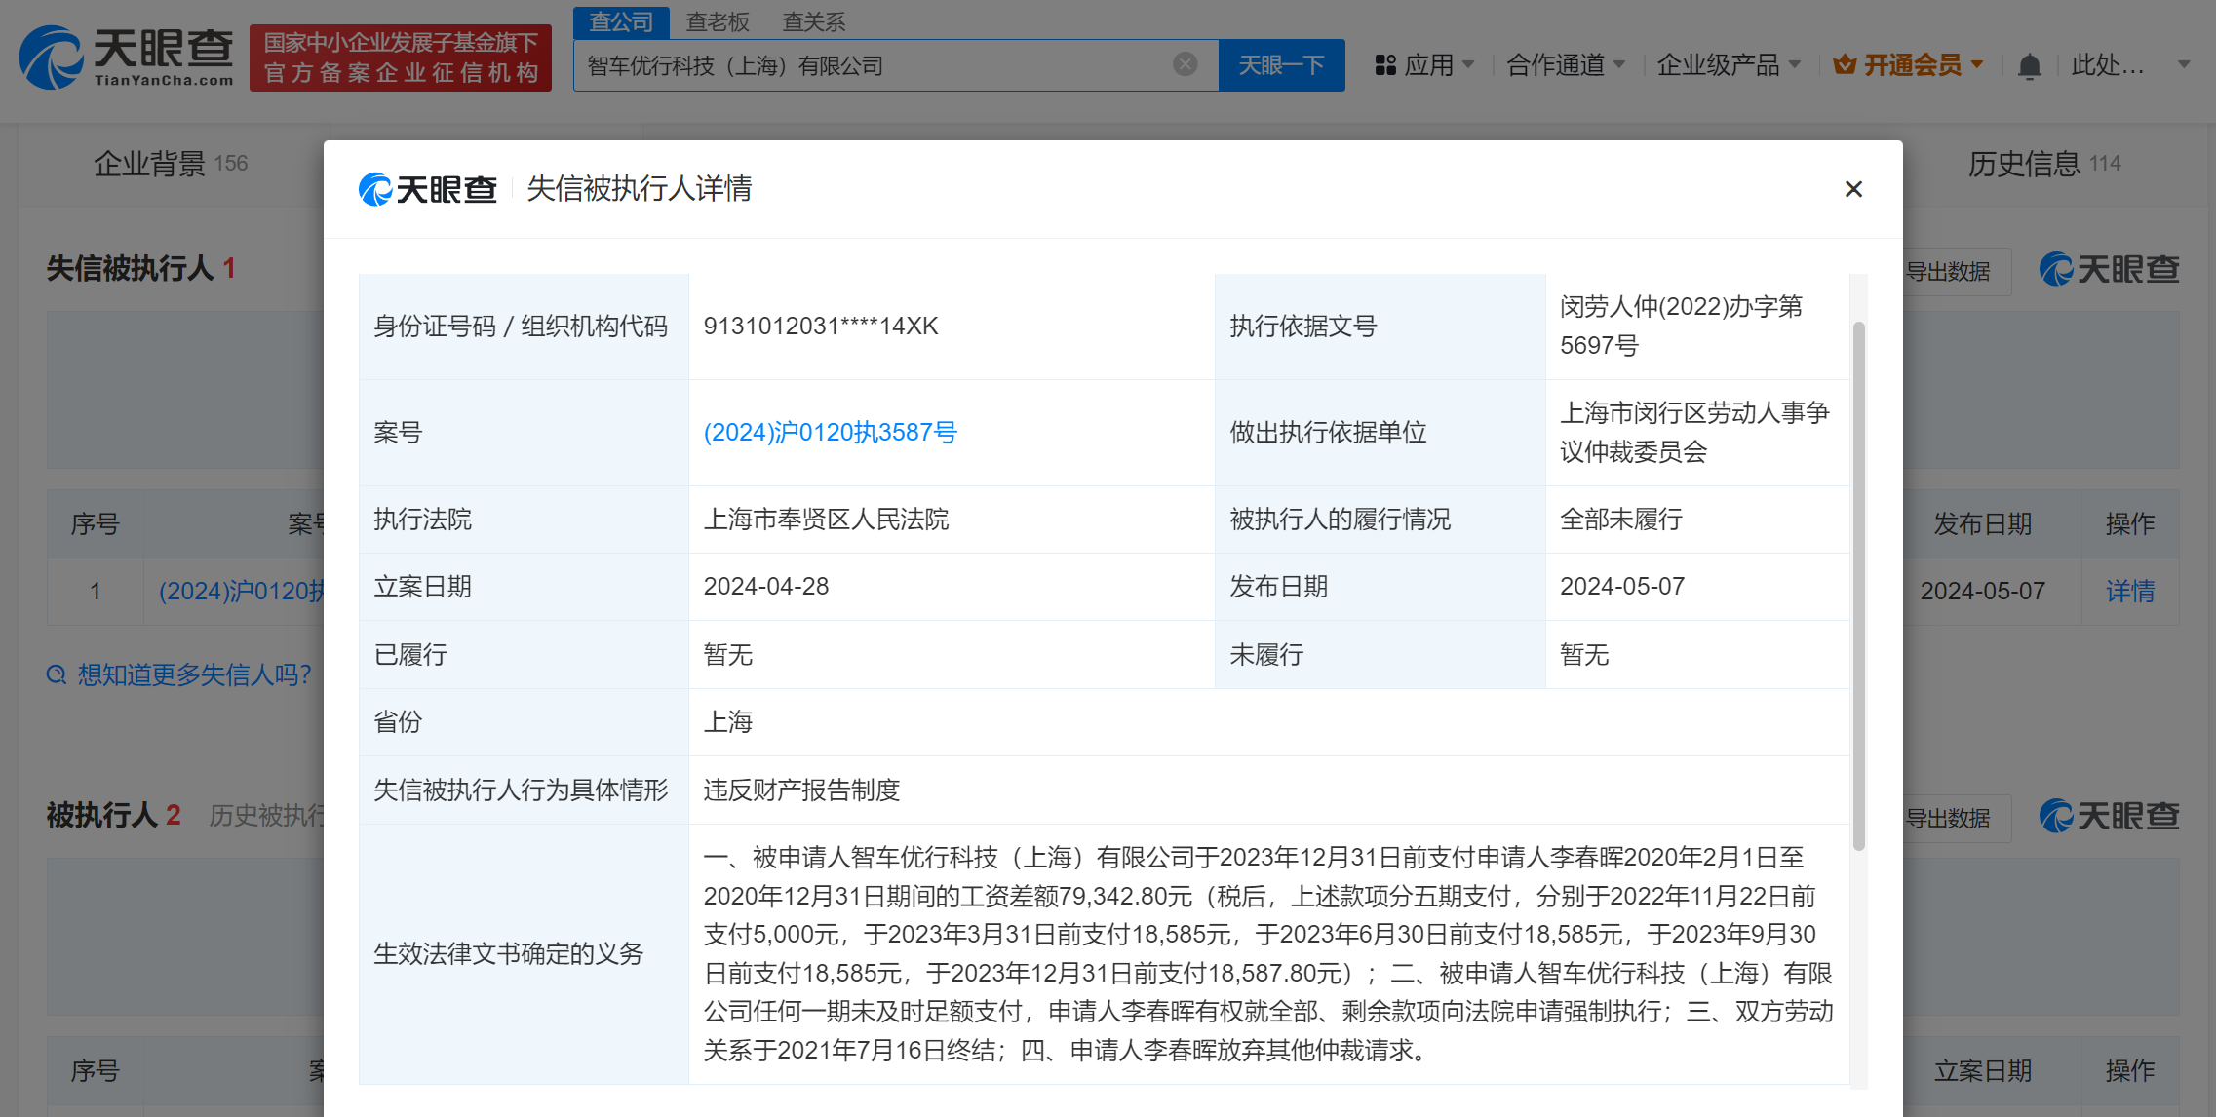
Task: Click the 天眼查 logo inside the modal header
Action: click(x=427, y=188)
